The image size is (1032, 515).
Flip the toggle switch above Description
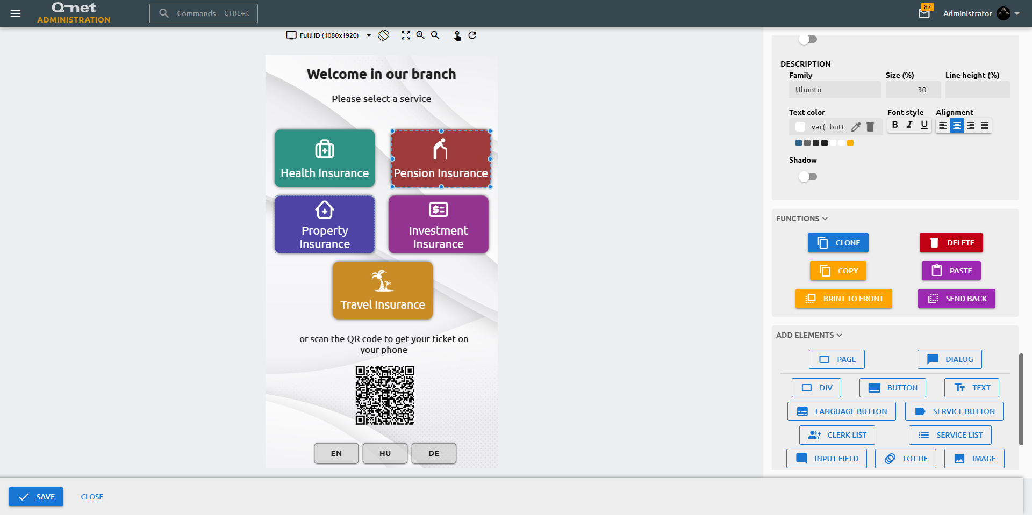click(807, 39)
